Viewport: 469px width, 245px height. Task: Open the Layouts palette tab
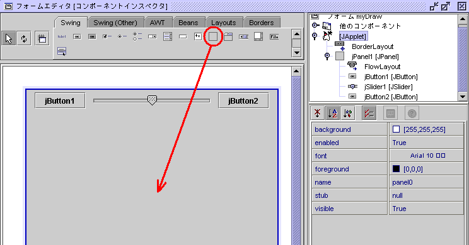[223, 23]
